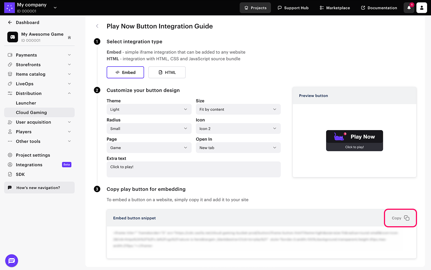
Task: Click the Extra text input field
Action: [x=193, y=169]
